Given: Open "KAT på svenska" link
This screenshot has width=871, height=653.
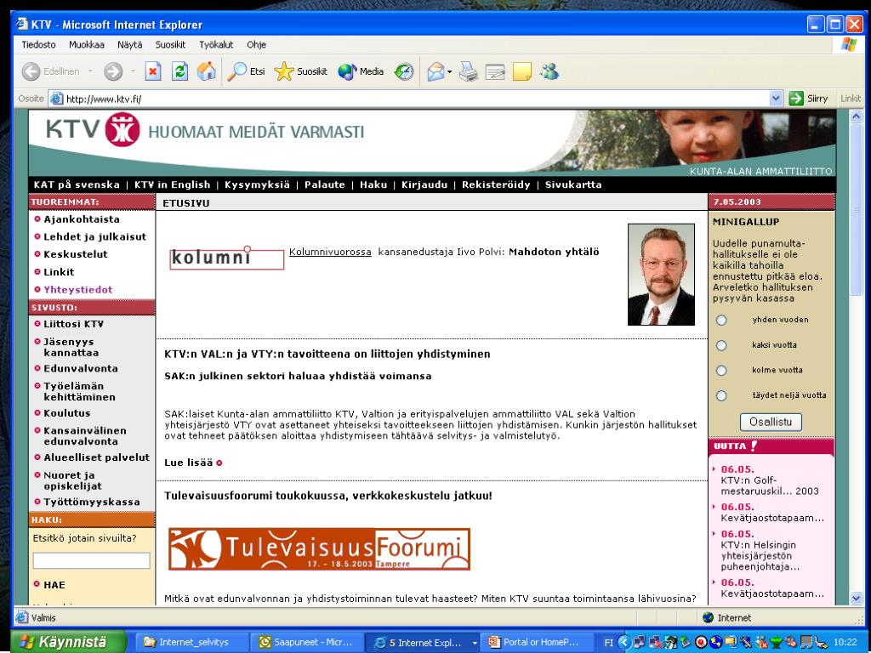Looking at the screenshot, I should click(77, 185).
